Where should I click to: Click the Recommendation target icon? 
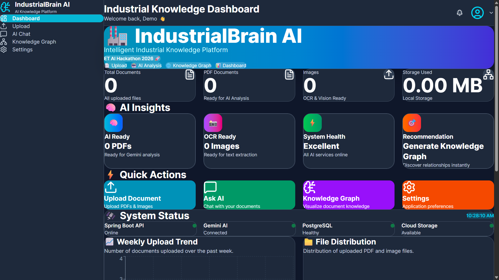pyautogui.click(x=412, y=123)
